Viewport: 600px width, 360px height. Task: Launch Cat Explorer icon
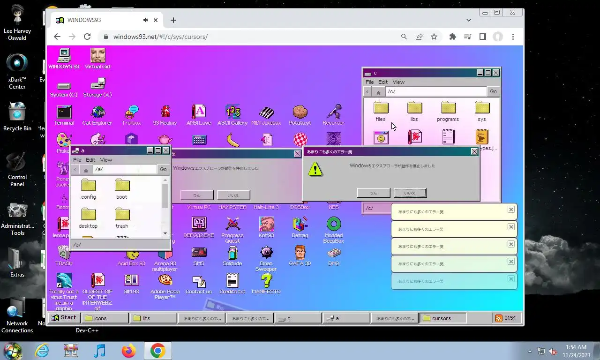97,115
